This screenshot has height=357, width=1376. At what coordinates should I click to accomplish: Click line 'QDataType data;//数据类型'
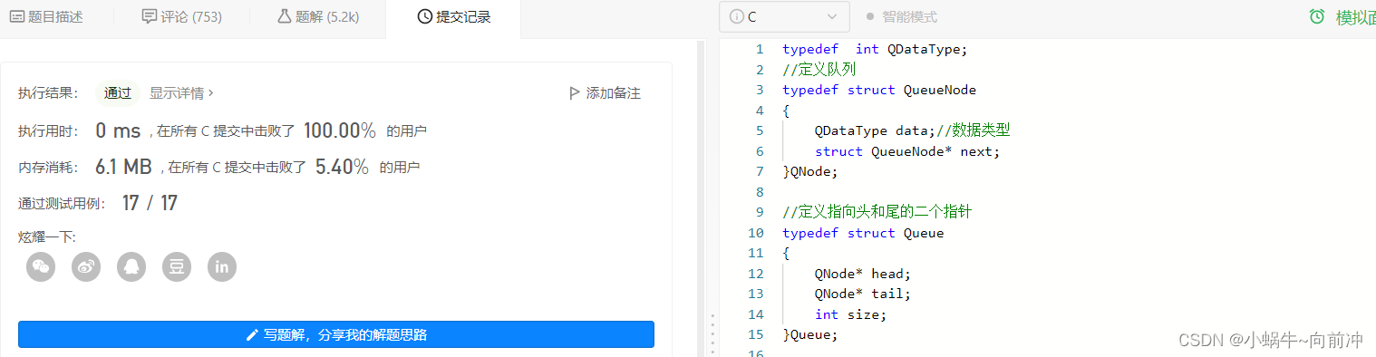[913, 130]
